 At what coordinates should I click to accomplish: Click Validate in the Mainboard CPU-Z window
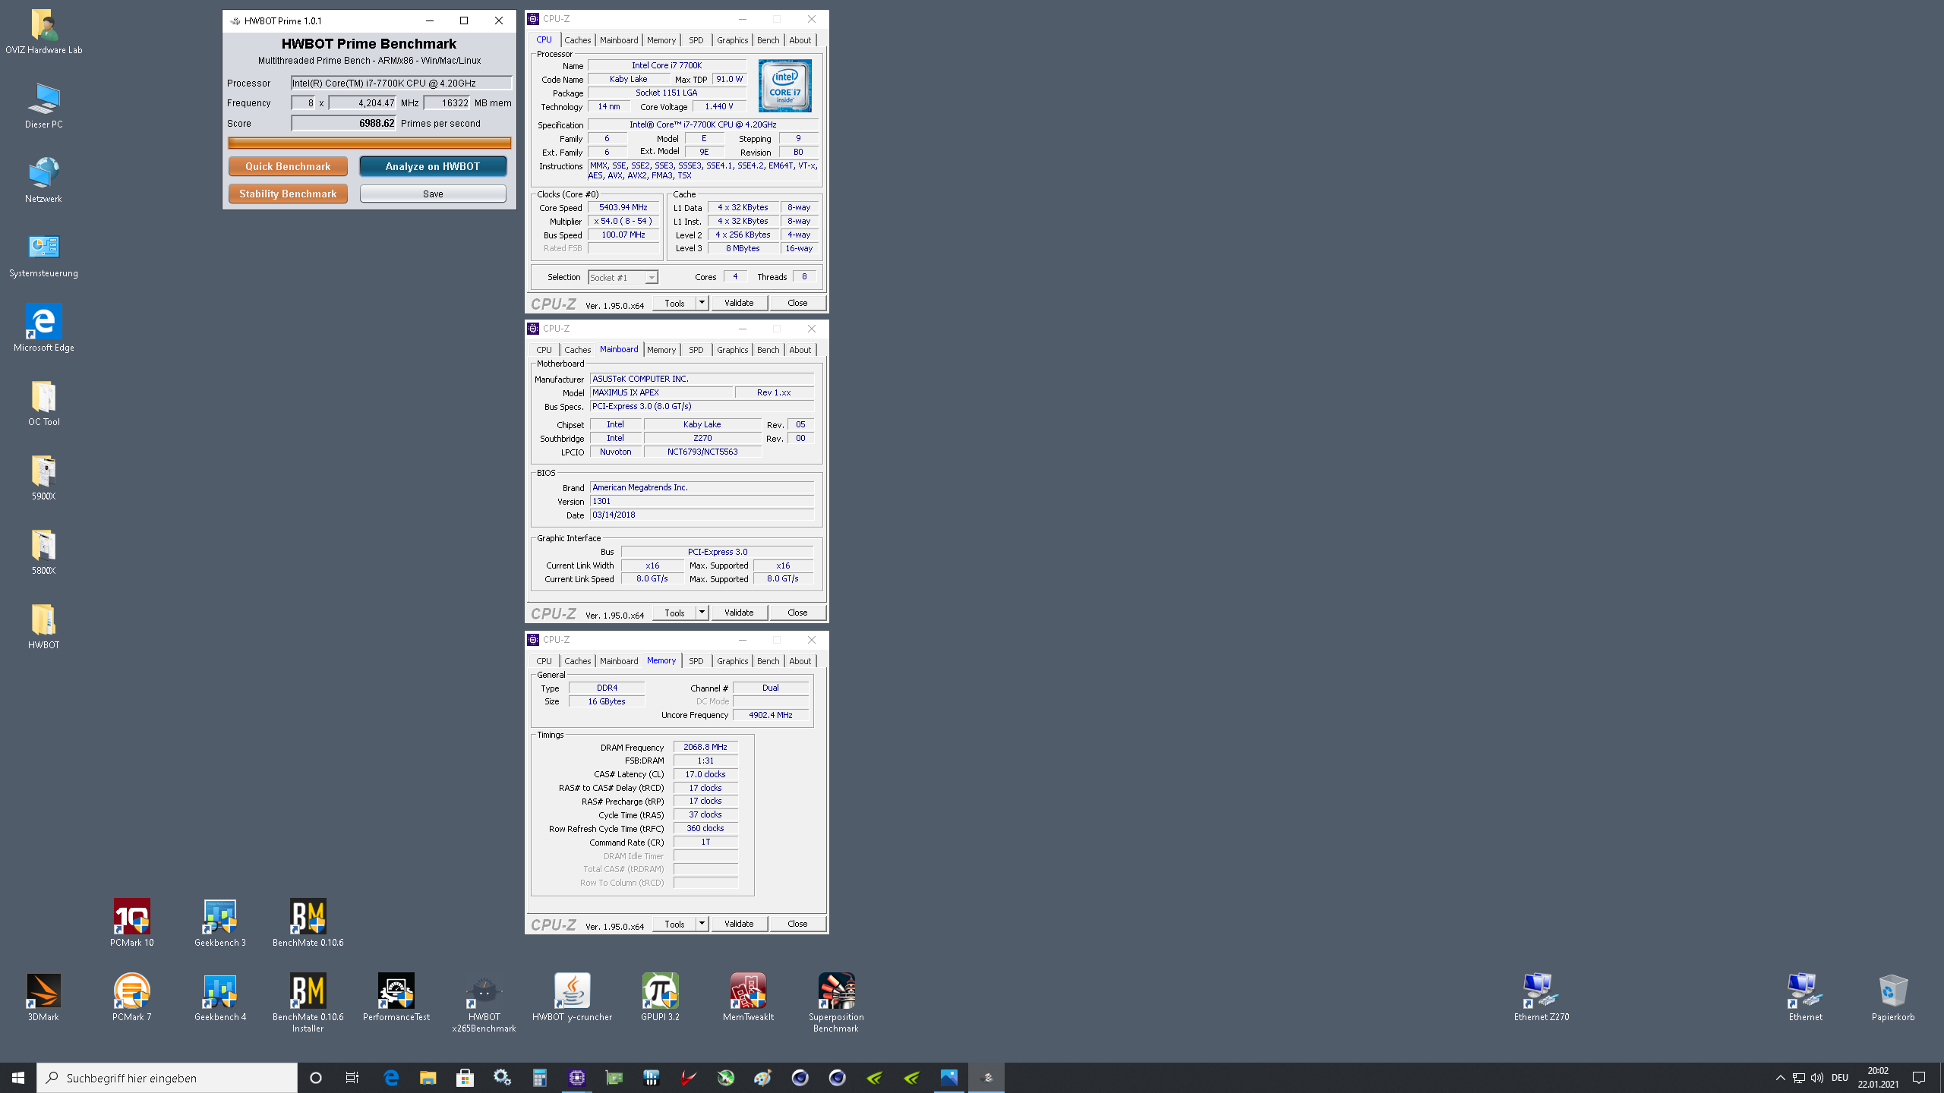tap(739, 612)
